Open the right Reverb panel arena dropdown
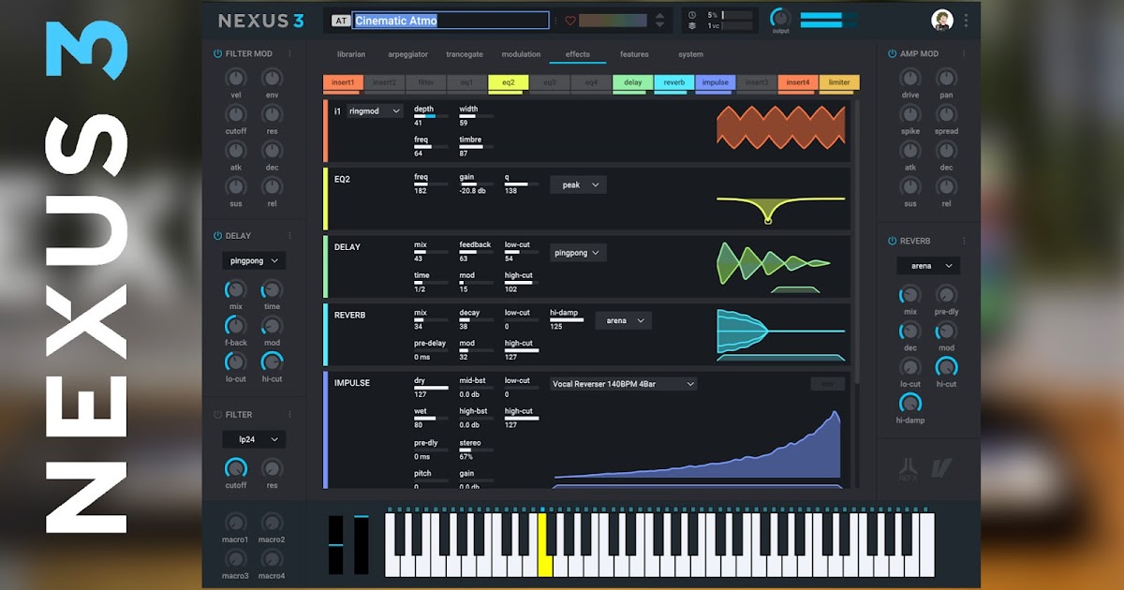 [x=928, y=266]
